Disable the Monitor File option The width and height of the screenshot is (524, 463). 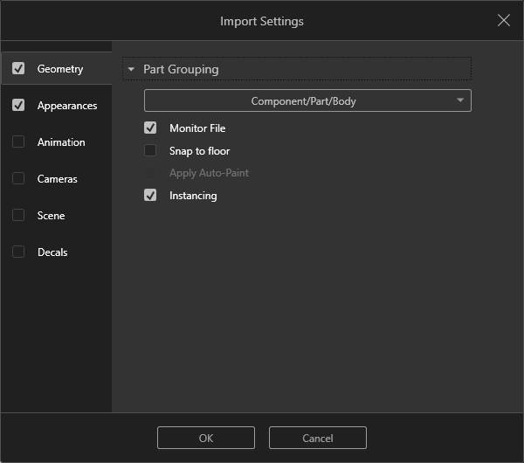(150, 128)
